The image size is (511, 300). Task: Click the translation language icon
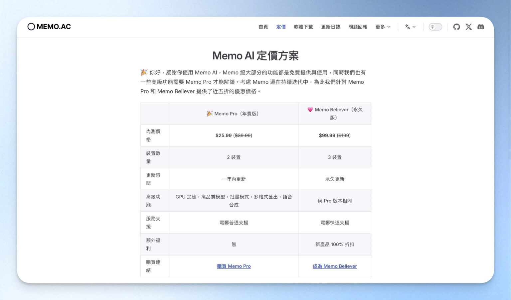click(408, 27)
